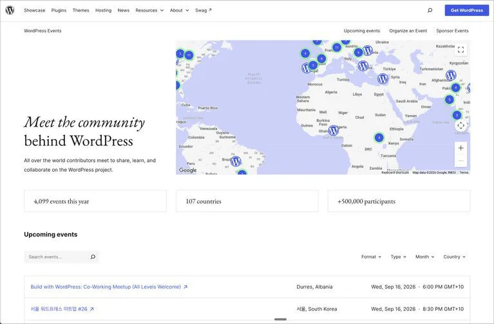Open the Themes nav item
Image resolution: width=494 pixels, height=324 pixels.
[x=81, y=10]
